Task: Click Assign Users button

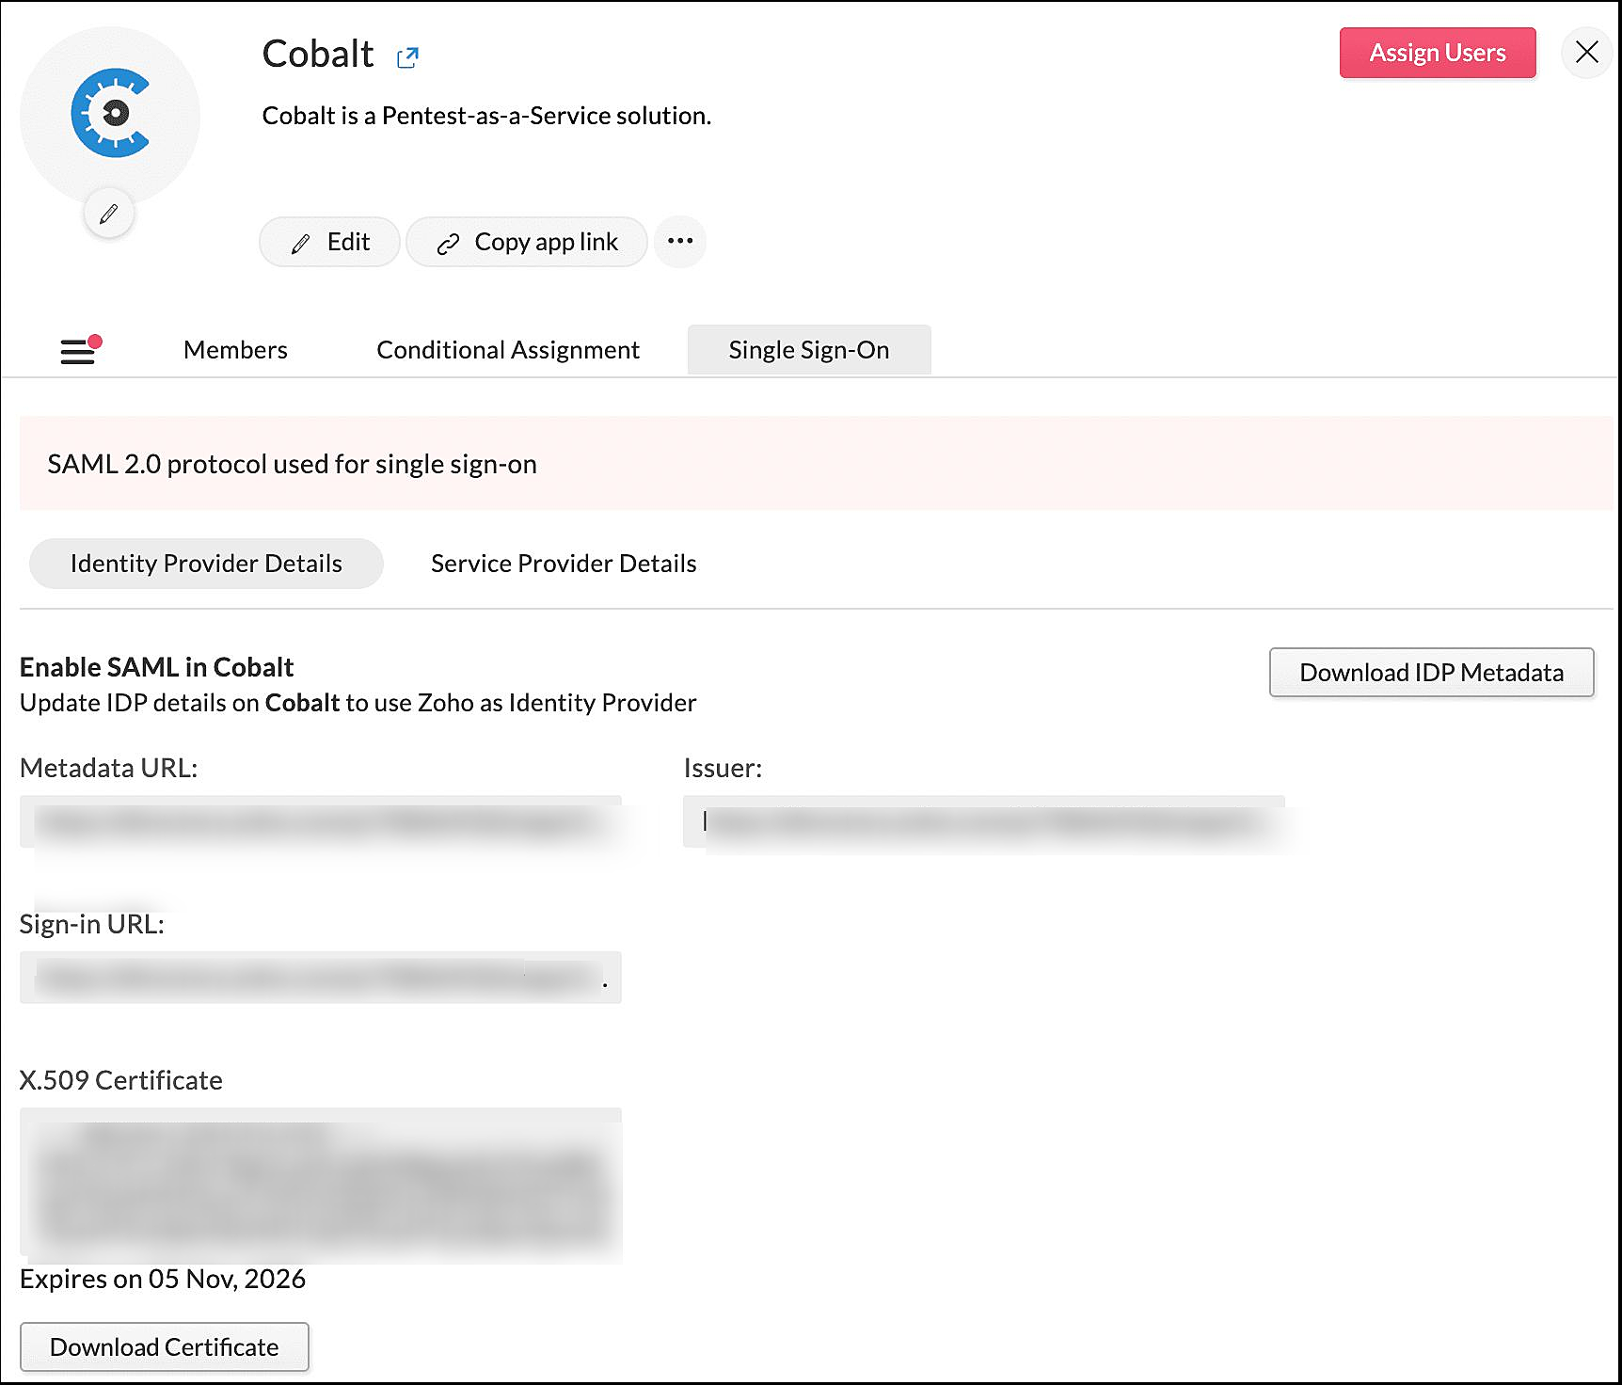Action: pyautogui.click(x=1438, y=53)
